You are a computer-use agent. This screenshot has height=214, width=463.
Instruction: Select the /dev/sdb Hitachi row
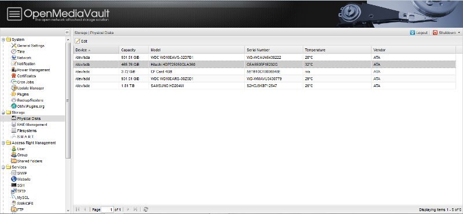(264, 64)
